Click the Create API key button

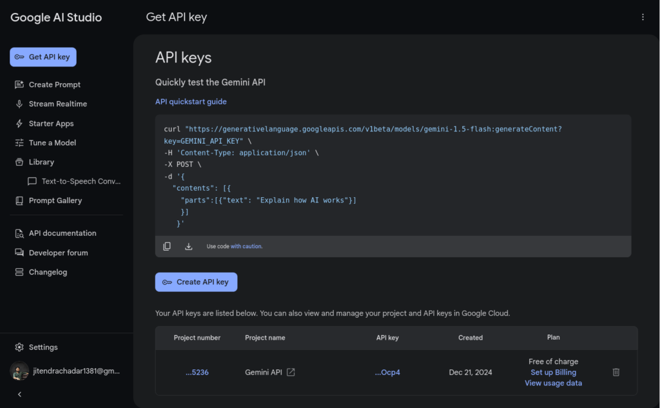click(x=196, y=282)
